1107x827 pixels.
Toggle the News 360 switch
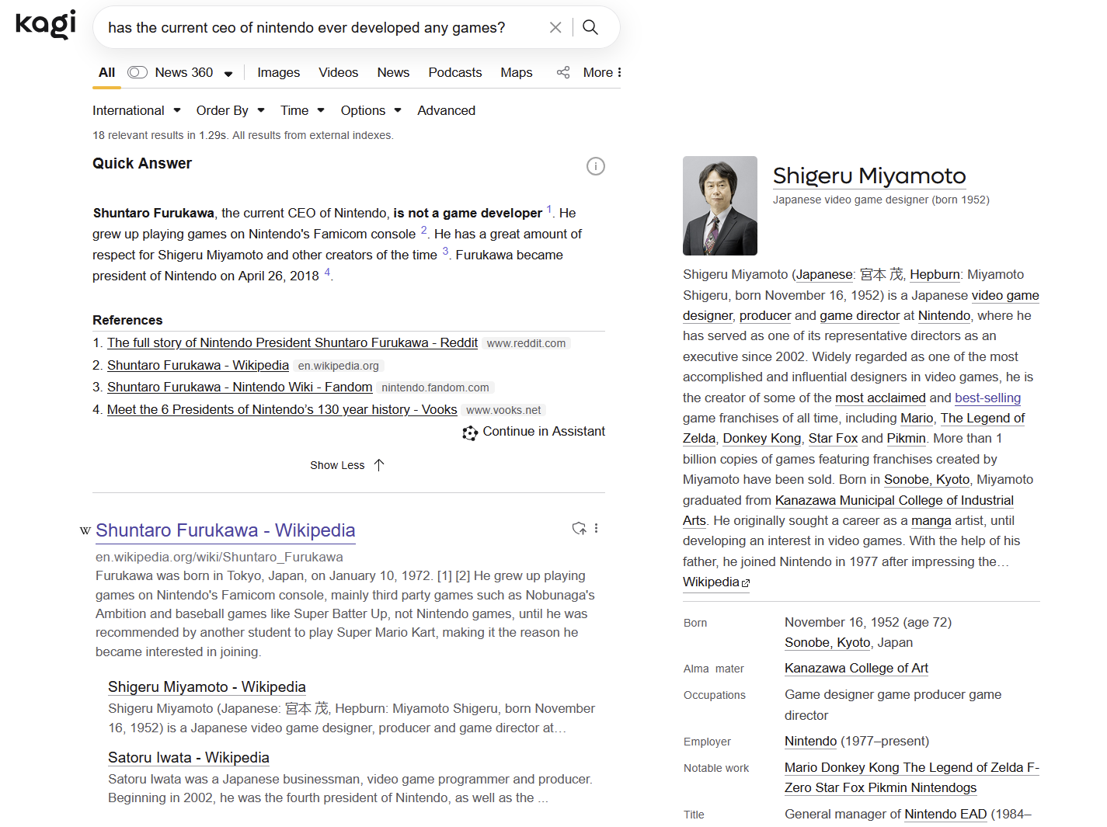(138, 72)
